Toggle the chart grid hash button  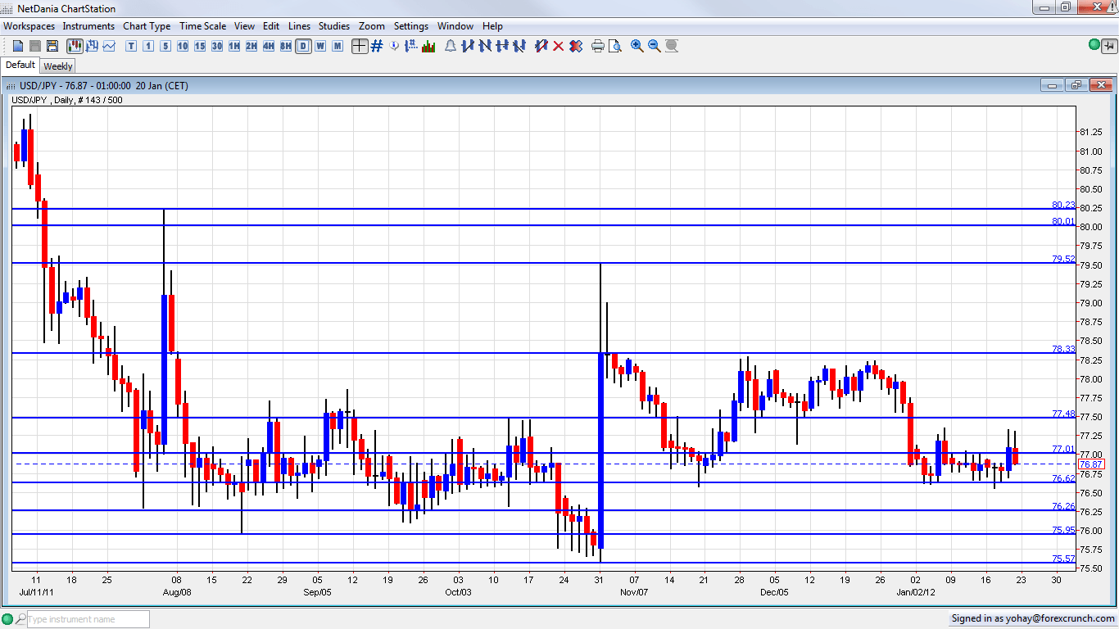377,46
